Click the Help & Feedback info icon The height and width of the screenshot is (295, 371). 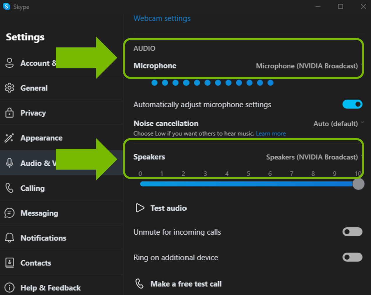pos(9,288)
